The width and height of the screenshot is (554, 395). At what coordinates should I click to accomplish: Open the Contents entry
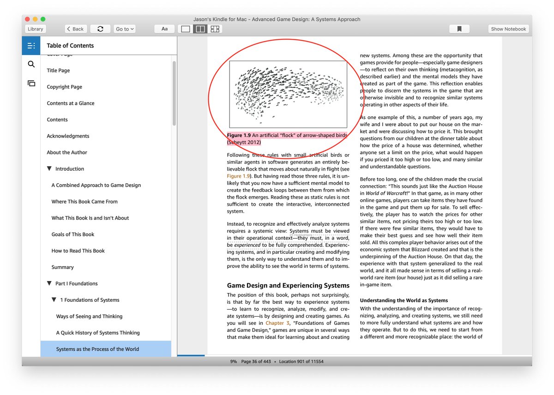click(57, 120)
